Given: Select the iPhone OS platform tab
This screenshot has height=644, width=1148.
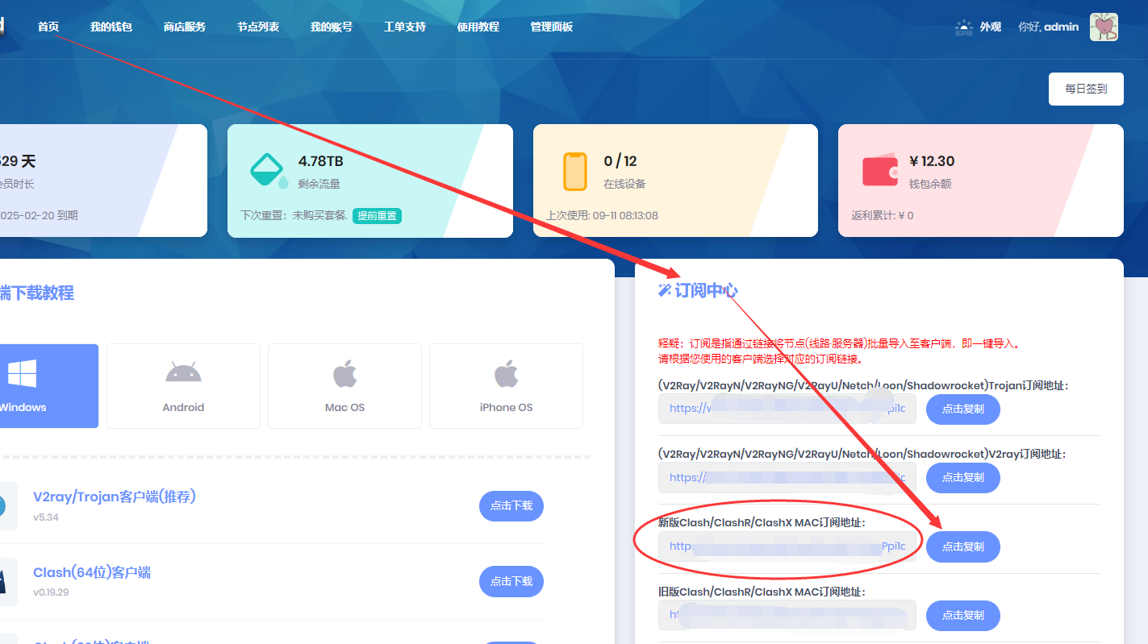Looking at the screenshot, I should point(506,386).
